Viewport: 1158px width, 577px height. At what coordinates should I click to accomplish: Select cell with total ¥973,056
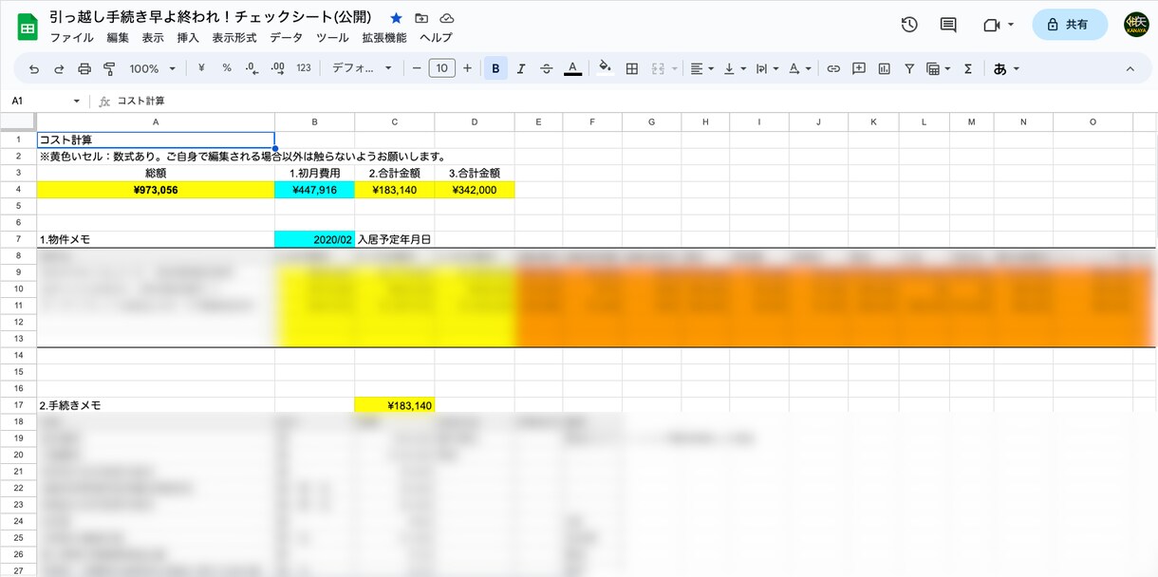[x=156, y=190]
